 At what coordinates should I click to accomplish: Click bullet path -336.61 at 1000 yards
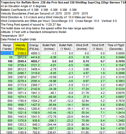pyautogui.click(x=49, y=132)
